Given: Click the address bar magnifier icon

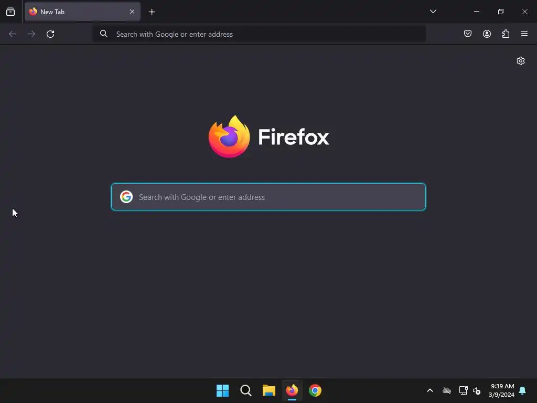Looking at the screenshot, I should pos(104,34).
